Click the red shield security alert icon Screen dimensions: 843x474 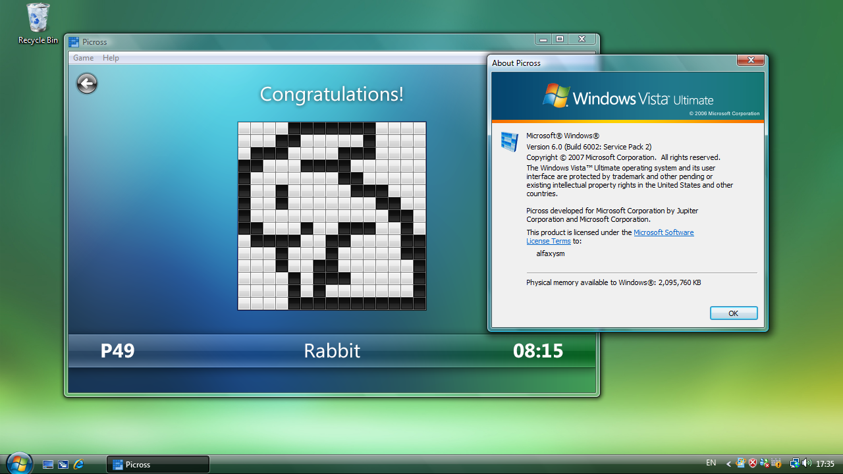(x=753, y=463)
